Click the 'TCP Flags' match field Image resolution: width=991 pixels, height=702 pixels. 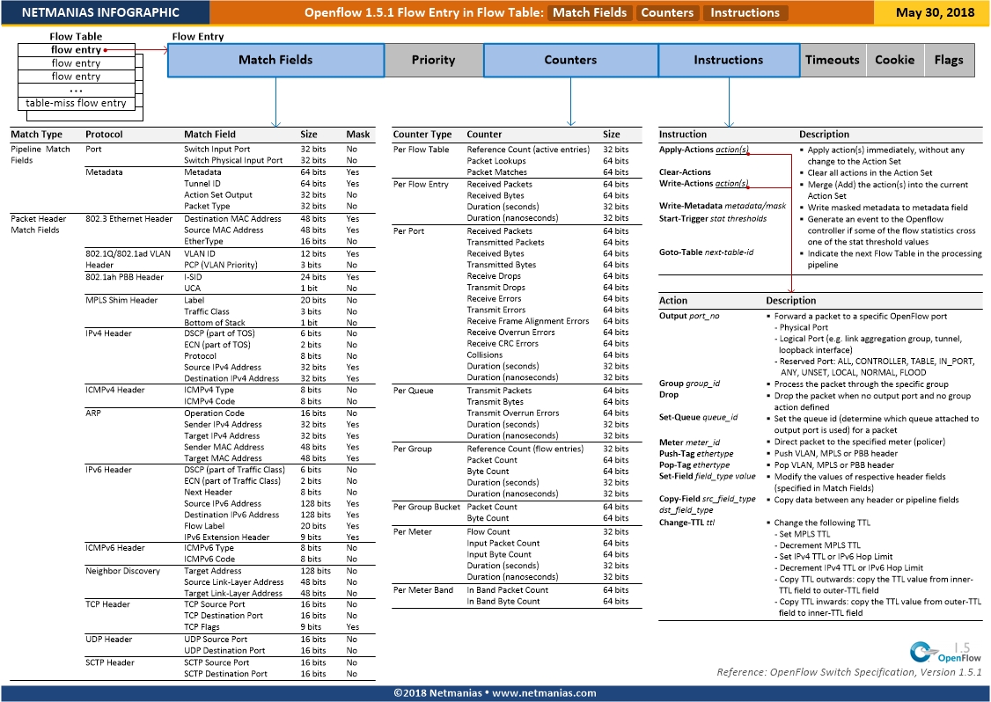pyautogui.click(x=202, y=627)
